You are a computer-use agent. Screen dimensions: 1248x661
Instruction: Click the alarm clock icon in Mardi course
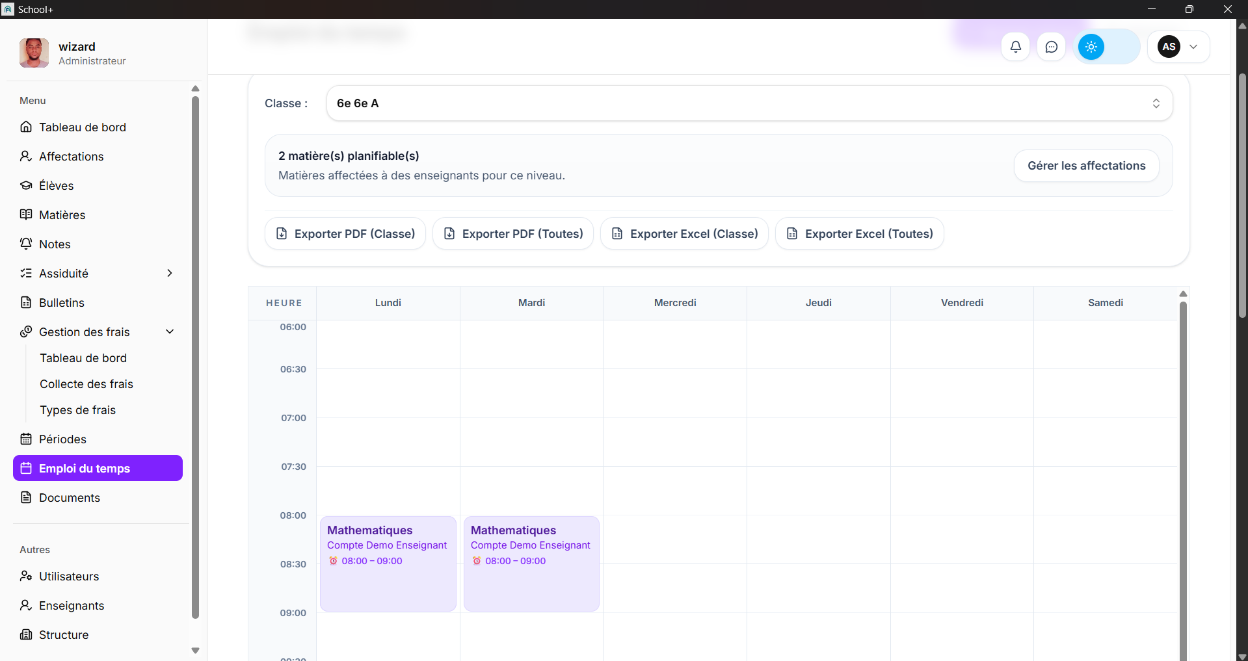477,561
